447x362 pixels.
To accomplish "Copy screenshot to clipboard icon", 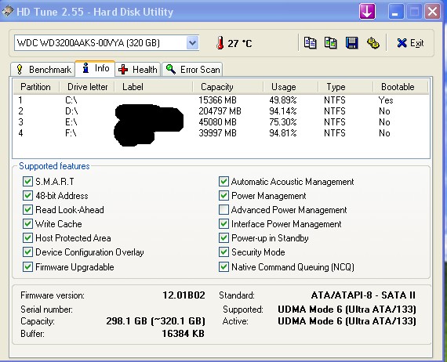I will (x=331, y=43).
